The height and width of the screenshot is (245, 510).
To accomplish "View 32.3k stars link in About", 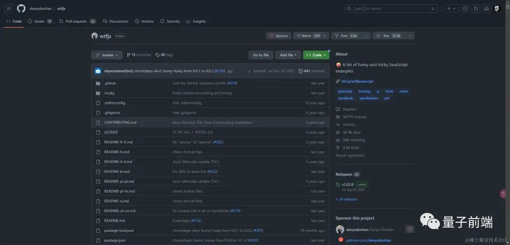I will point(348,133).
